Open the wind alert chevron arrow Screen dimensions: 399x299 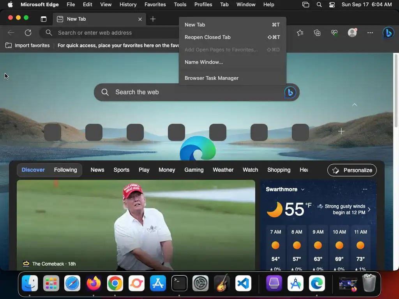tap(369, 209)
